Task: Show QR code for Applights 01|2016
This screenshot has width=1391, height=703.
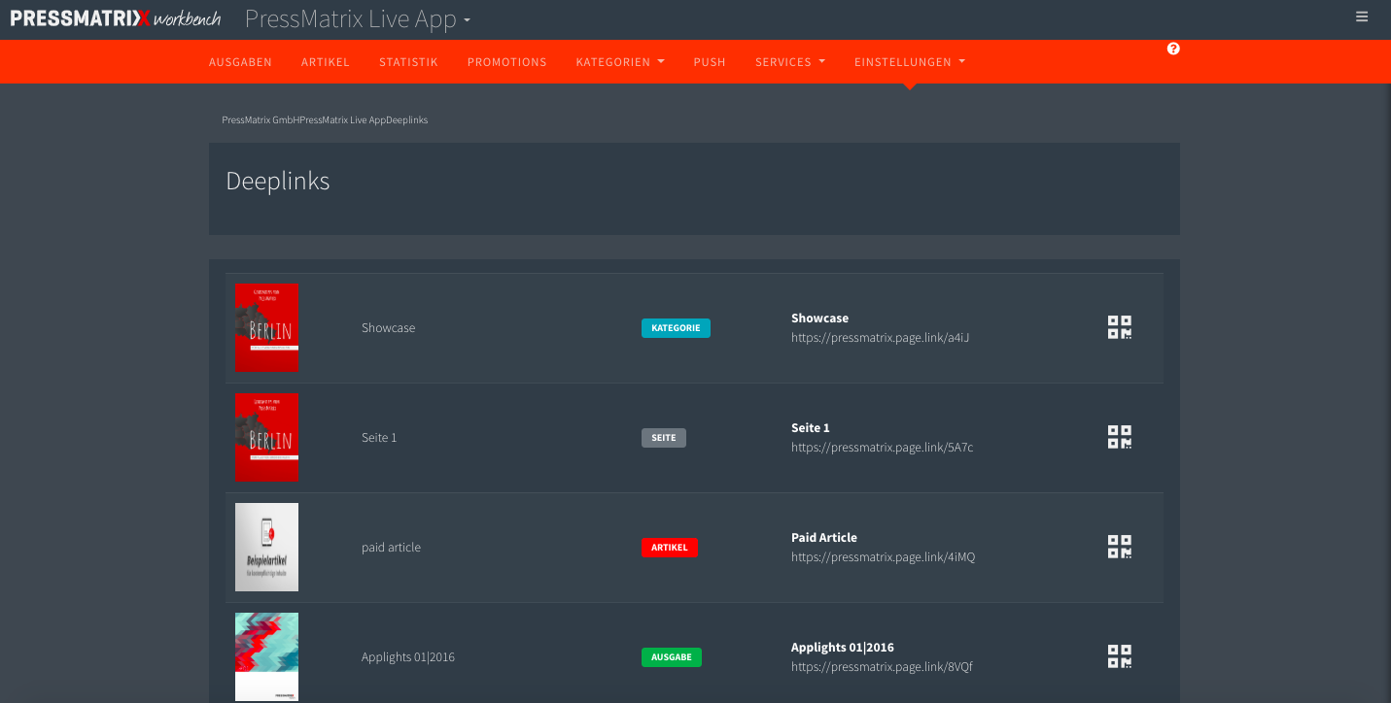Action: (x=1120, y=656)
